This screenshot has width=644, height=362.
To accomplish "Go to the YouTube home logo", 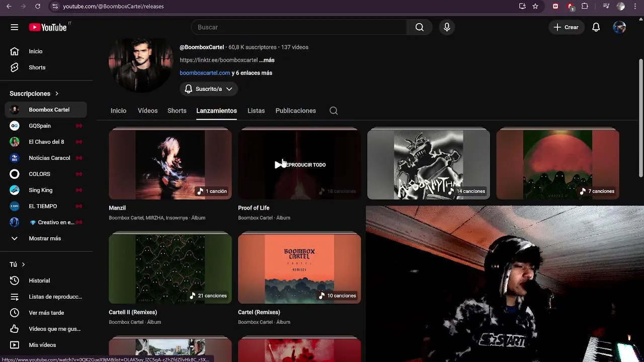I will [48, 27].
